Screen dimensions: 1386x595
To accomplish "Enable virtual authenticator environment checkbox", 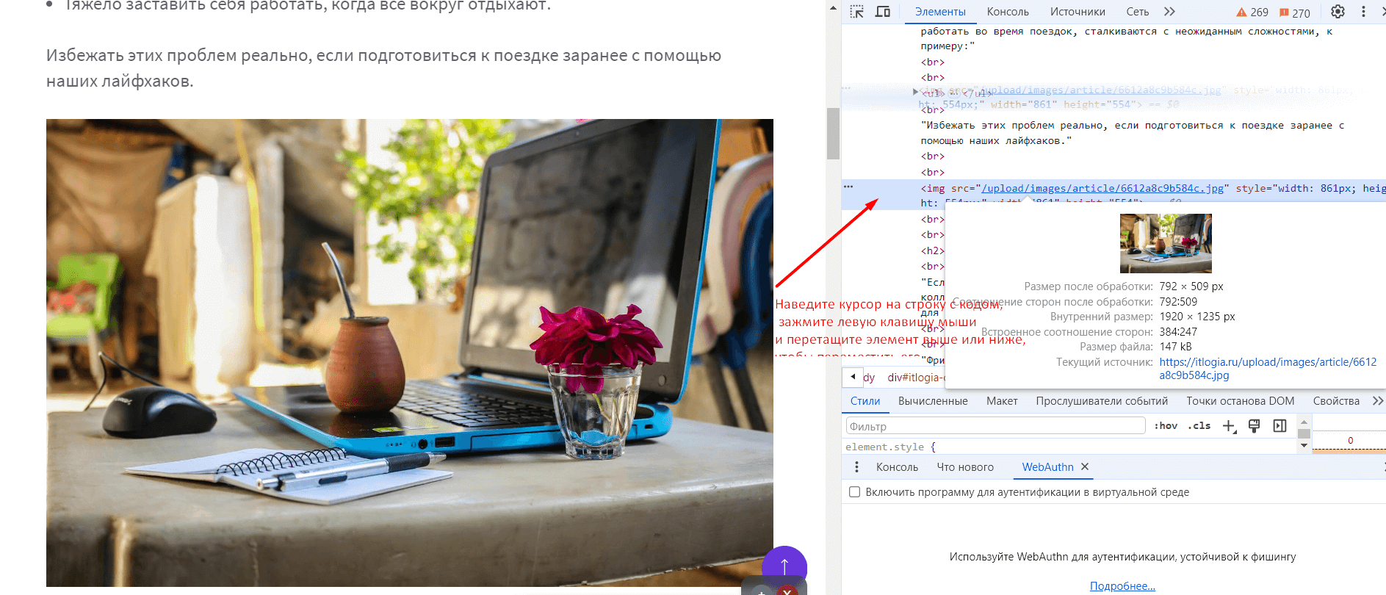I will [x=854, y=492].
